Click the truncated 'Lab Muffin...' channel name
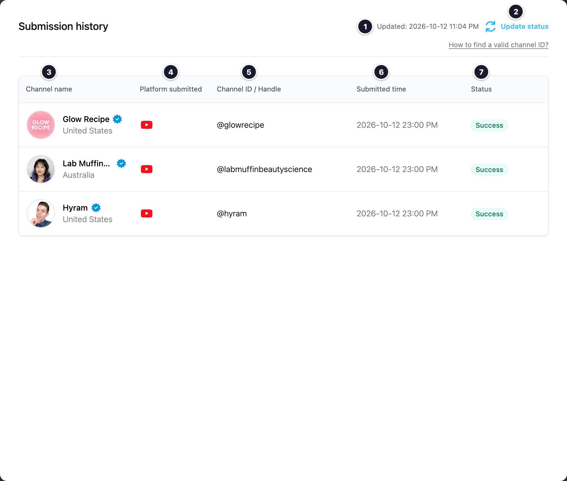567x481 pixels. click(86, 163)
